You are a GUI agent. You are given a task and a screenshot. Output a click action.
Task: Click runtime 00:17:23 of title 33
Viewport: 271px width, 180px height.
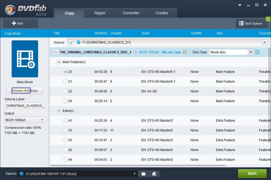[101, 130]
